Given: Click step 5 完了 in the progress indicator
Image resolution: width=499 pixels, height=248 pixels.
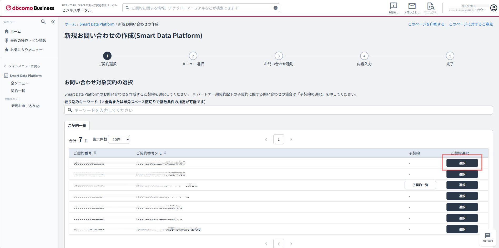Looking at the screenshot, I should coord(450,59).
